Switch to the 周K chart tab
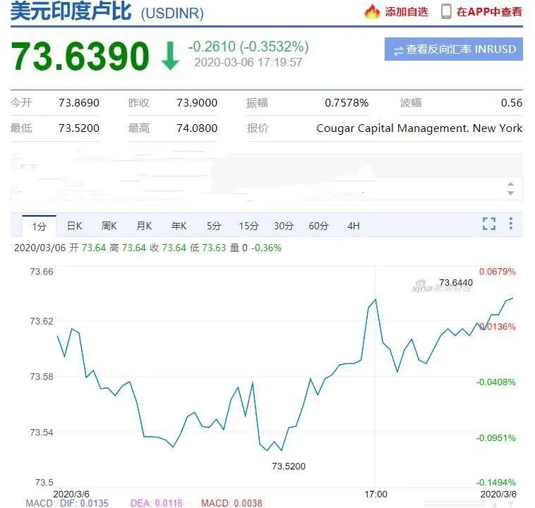This screenshot has height=508, width=535. 109,226
